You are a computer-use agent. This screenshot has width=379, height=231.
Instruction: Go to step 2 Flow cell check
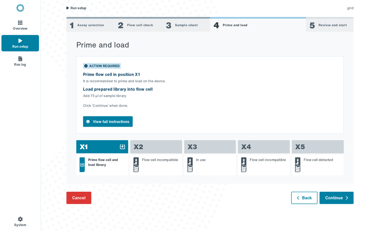point(135,25)
